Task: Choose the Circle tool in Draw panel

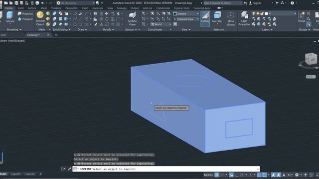Action: 87,19
